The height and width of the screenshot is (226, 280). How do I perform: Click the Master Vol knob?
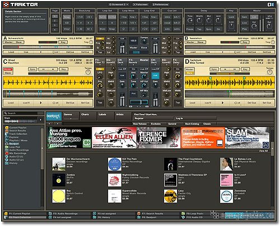pyautogui.click(x=254, y=26)
